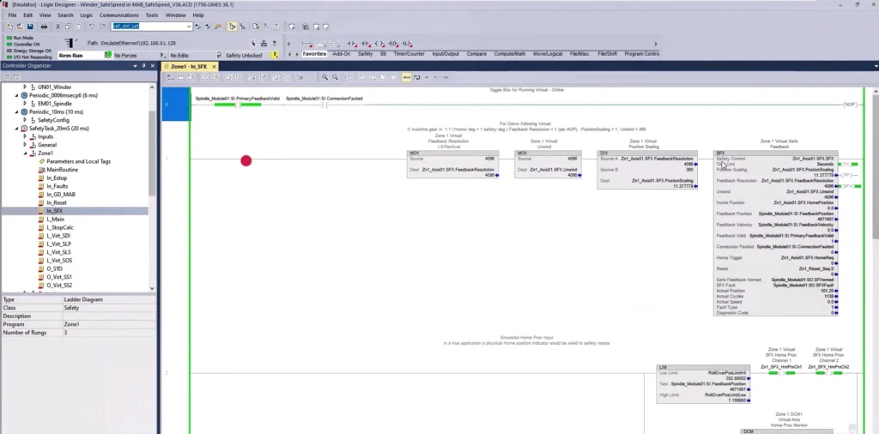This screenshot has height=434, width=879.
Task: Collapse the Periodic_10ms task node
Action: pos(16,112)
